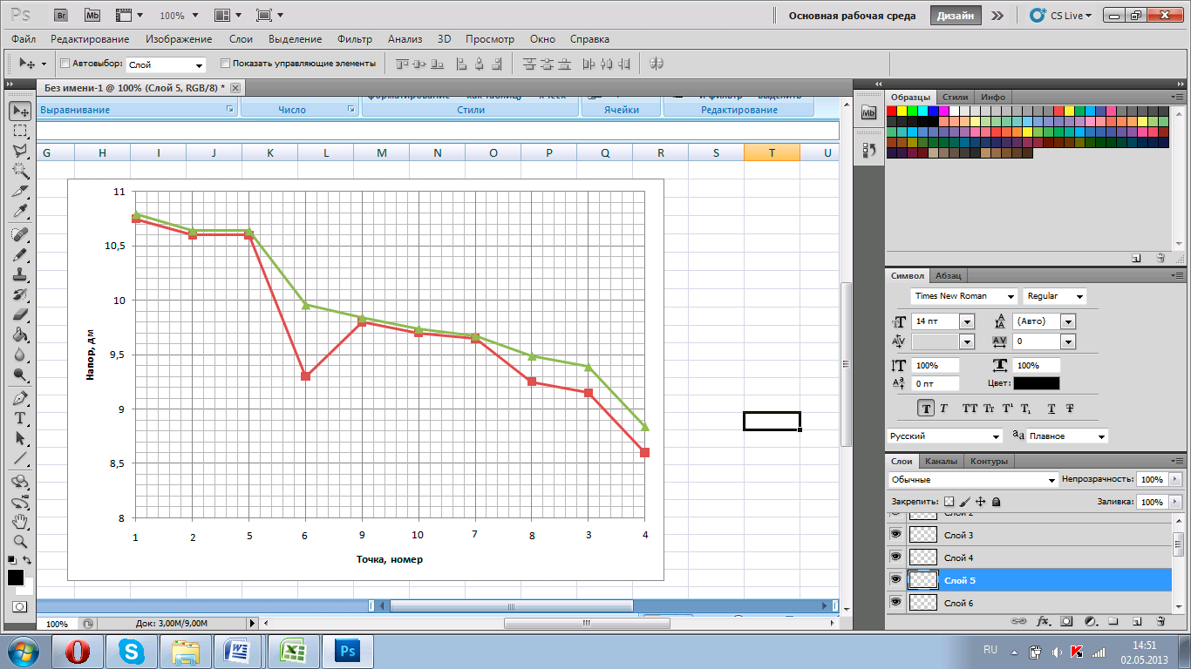Screen dimensions: 1191x669
Task: Select the Pen tool
Action: click(x=20, y=398)
